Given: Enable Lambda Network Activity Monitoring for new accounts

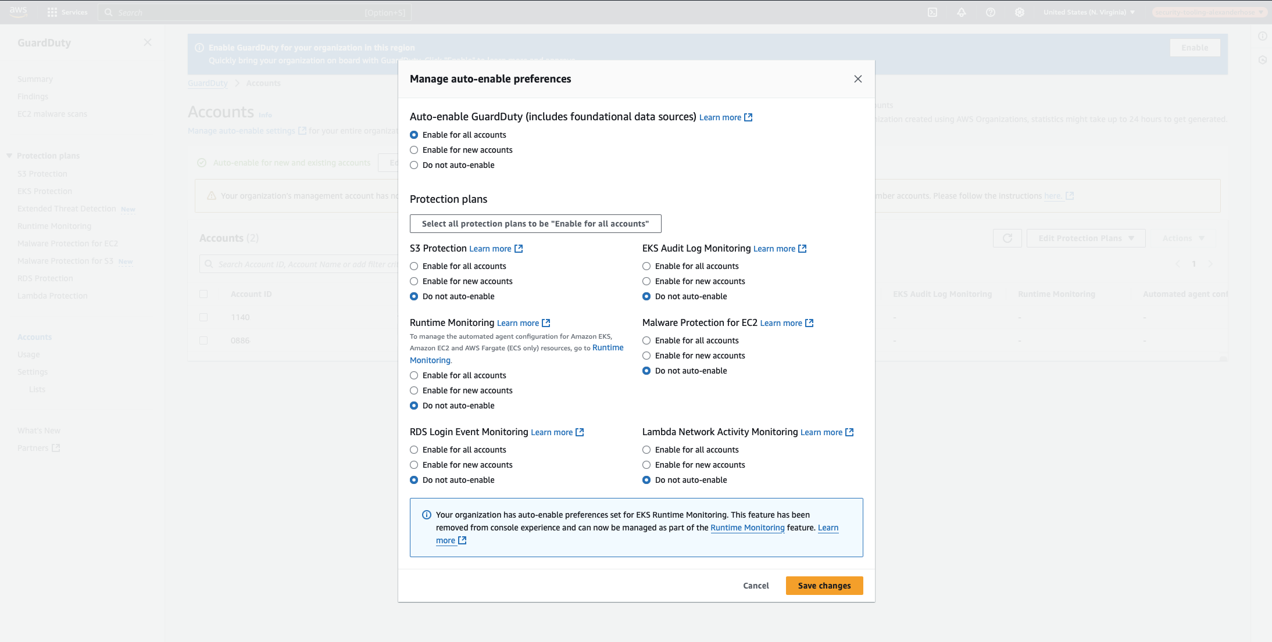Looking at the screenshot, I should [x=646, y=465].
